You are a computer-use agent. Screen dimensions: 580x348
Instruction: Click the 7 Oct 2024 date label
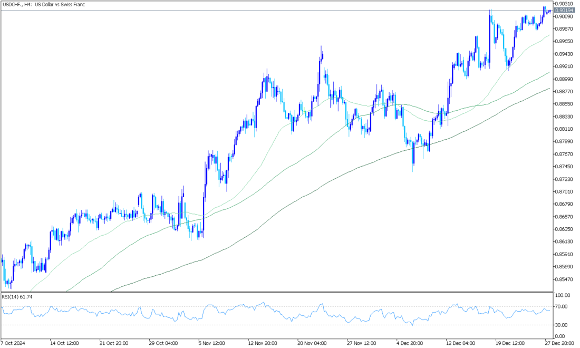[x=13, y=343]
